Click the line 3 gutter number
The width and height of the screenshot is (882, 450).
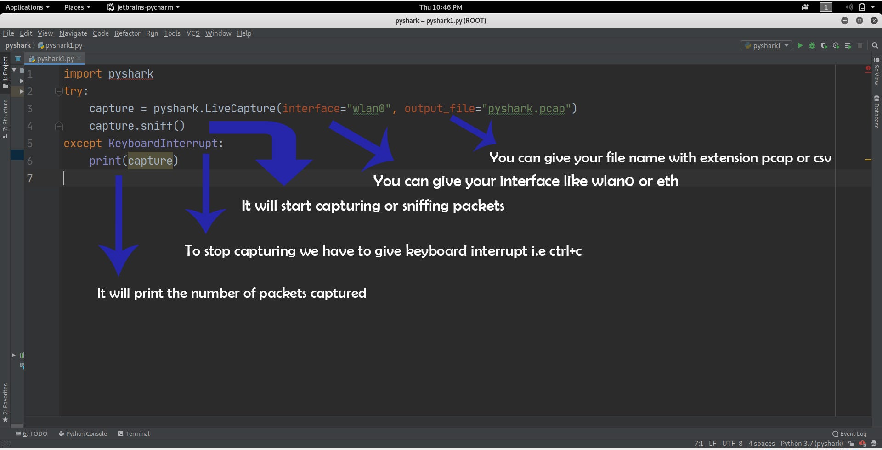30,108
